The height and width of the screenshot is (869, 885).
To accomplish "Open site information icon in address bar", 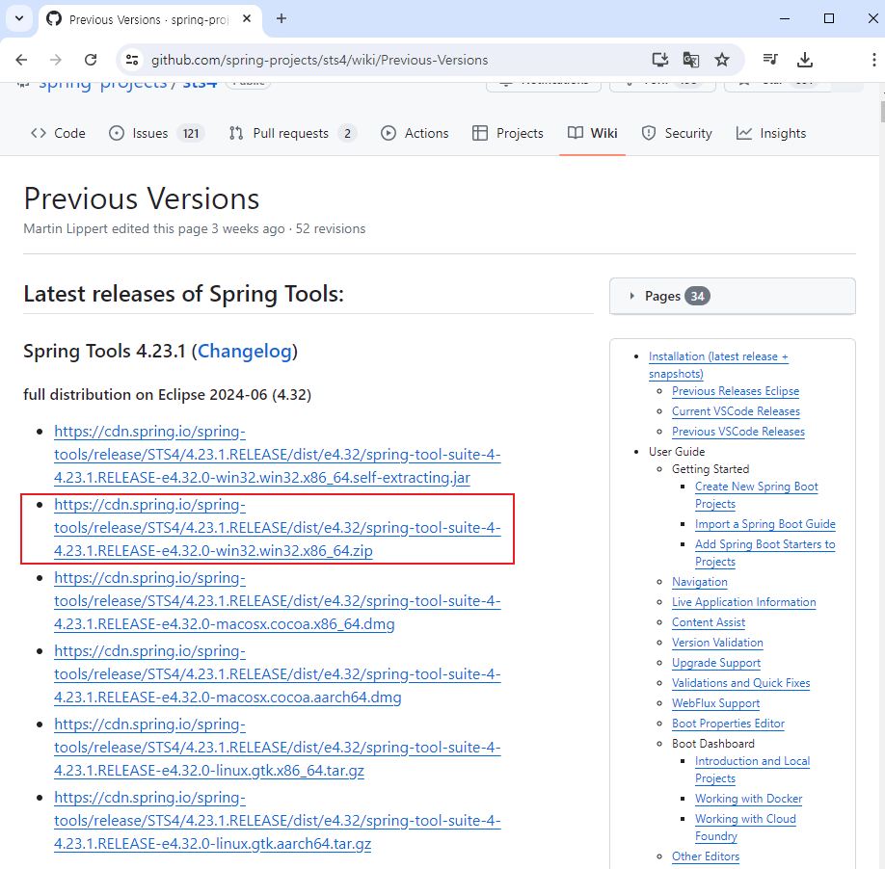I will (x=132, y=60).
